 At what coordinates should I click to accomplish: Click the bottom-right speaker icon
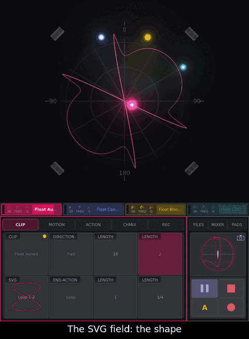coord(191,168)
